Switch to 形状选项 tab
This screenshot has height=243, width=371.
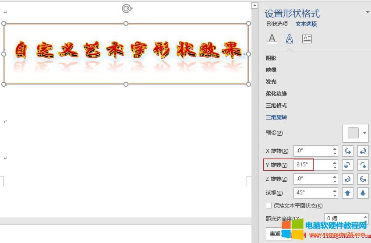pos(277,24)
